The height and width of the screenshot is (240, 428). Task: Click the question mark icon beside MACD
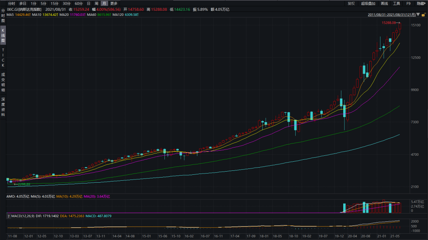coord(8,216)
